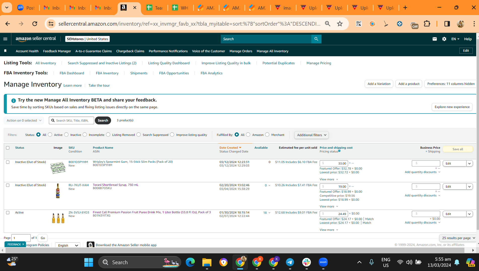479x271 pixels.
Task: Open the English language select in footer
Action: (68, 245)
